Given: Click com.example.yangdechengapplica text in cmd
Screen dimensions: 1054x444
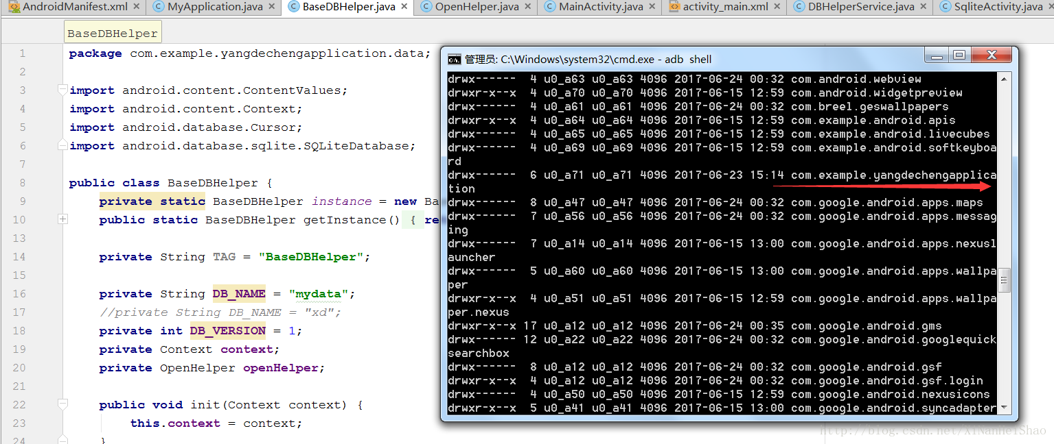Looking at the screenshot, I should click(x=893, y=175).
